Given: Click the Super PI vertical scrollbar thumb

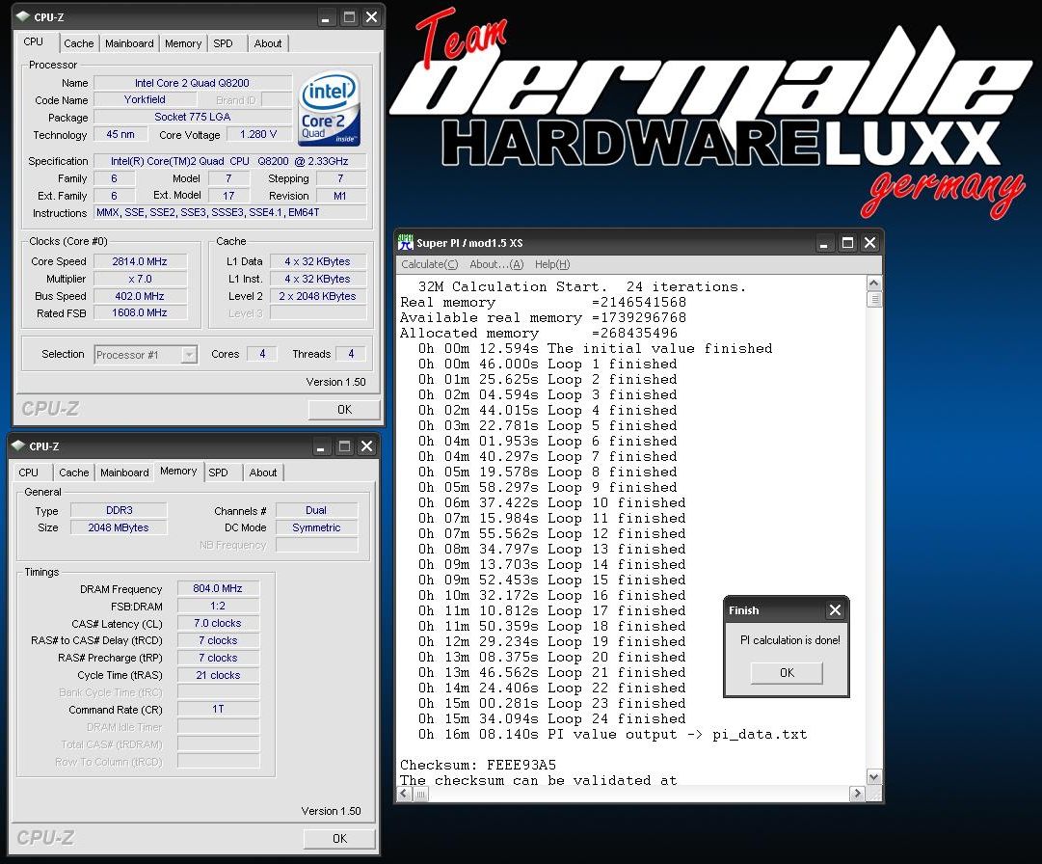Looking at the screenshot, I should point(874,299).
